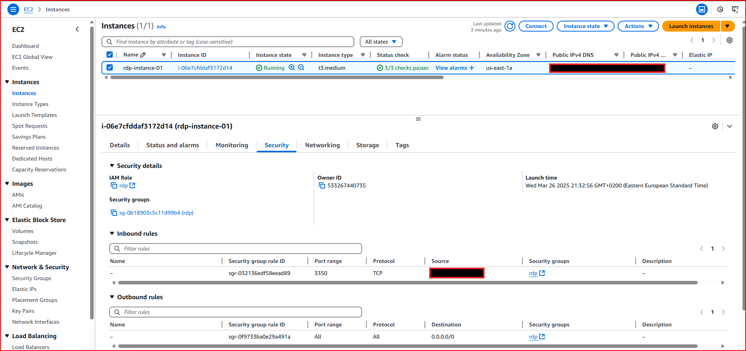Open Launch Templates in sidebar
Image resolution: width=746 pixels, height=351 pixels.
pyautogui.click(x=34, y=115)
